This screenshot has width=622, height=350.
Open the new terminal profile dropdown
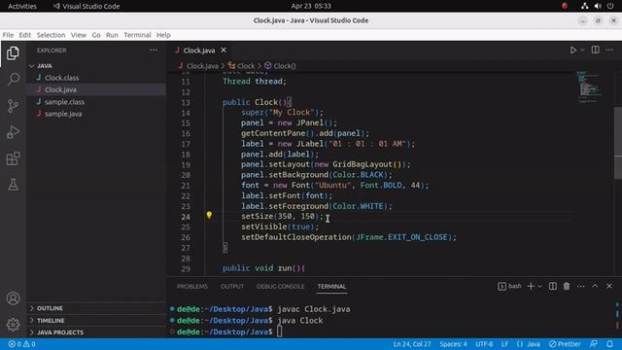click(x=539, y=286)
